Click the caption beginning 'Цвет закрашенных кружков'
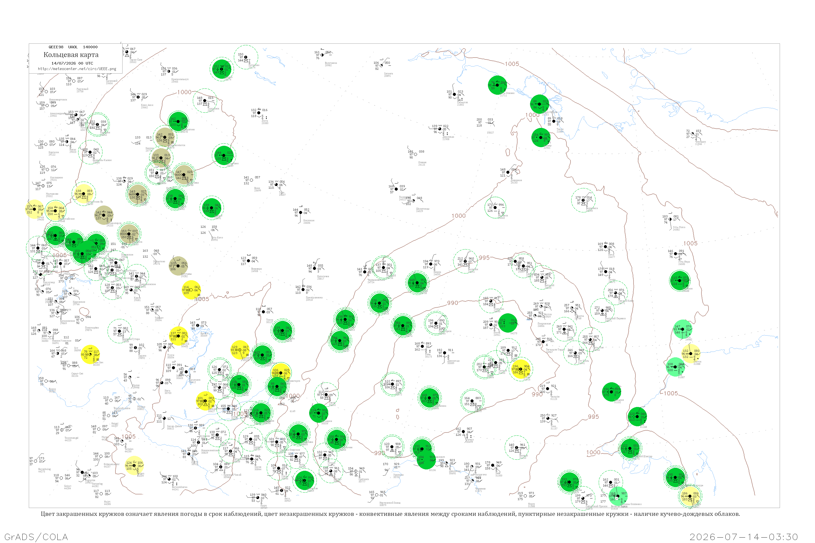Image resolution: width=815 pixels, height=543 pixels. 390,514
